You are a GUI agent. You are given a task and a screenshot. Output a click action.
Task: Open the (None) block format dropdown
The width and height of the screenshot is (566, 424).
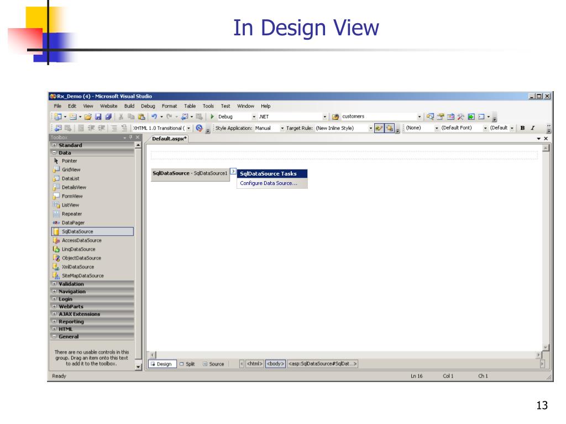pyautogui.click(x=437, y=128)
